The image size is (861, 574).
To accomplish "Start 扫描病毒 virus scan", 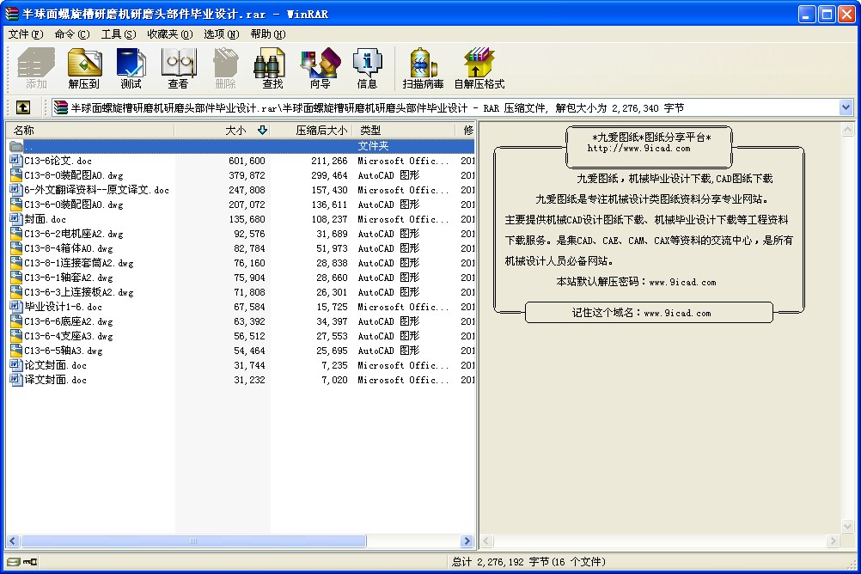I will pos(423,68).
